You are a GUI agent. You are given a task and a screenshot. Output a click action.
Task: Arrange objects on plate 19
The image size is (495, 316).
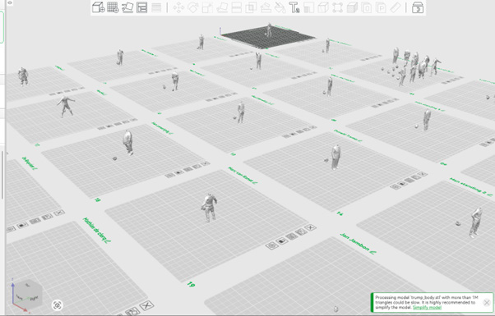[x=291, y=236]
